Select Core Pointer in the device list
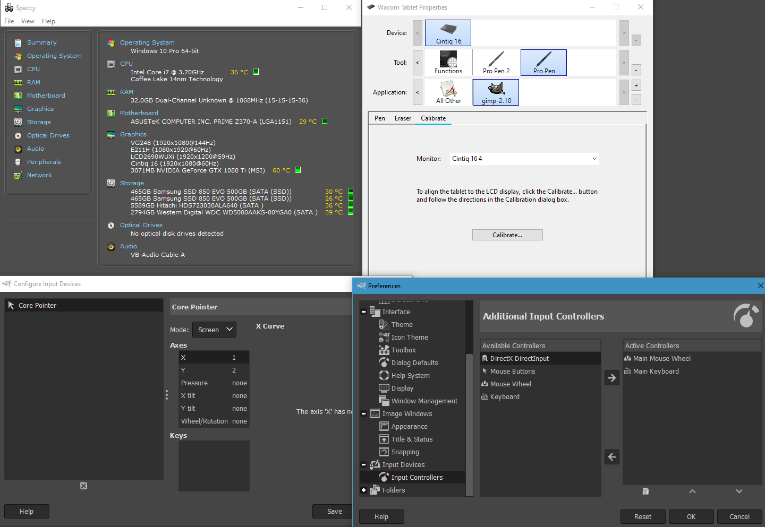The image size is (765, 527). 84,305
